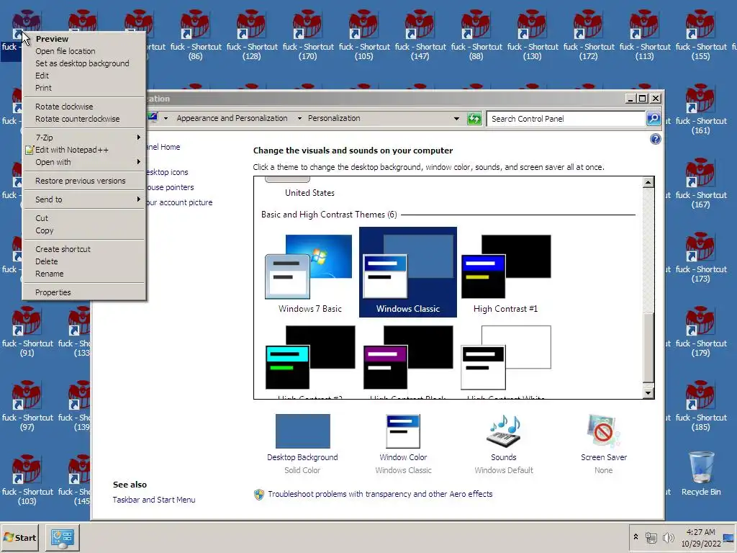Open Window Color settings icon
Screen dimensions: 737x553
pos(403,431)
